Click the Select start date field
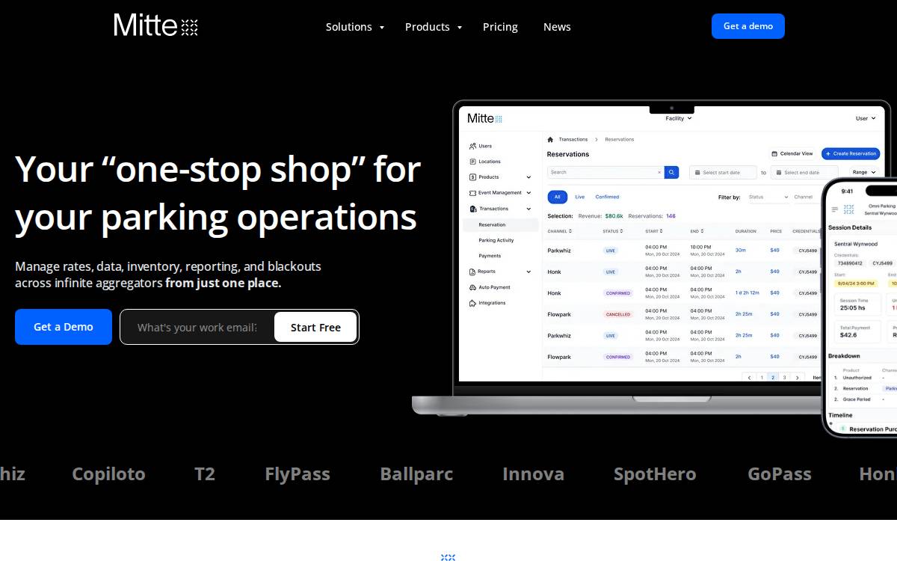Screen dimensions: 897x561 [x=723, y=172]
